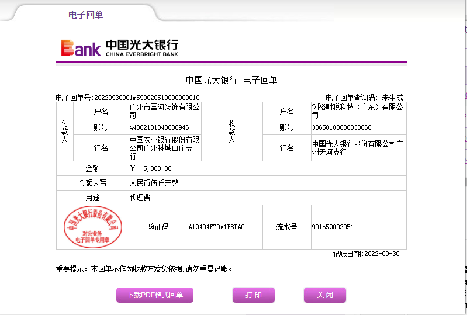Viewport: 467px width, 315px height.
Task: Click the red 电子回单专用章 seal
Action: 92,227
